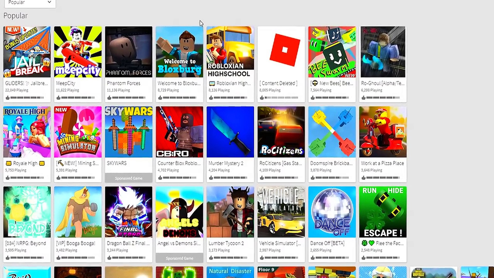Click the Robloxian Highschool bus icon
The width and height of the screenshot is (494, 278).
[212, 83]
